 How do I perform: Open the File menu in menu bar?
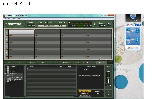click(x=5, y=19)
